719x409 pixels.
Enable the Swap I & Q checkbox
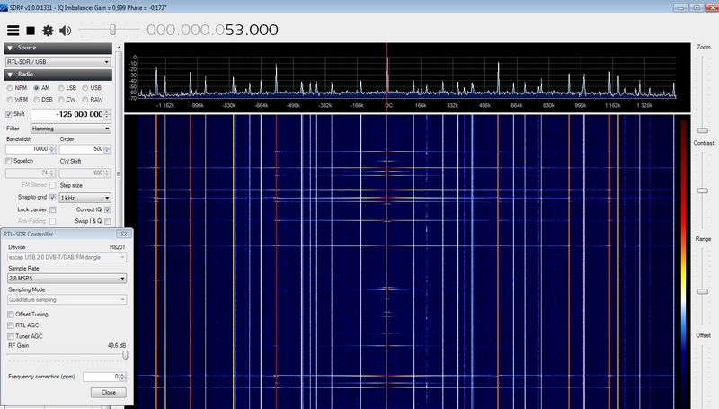click(107, 221)
